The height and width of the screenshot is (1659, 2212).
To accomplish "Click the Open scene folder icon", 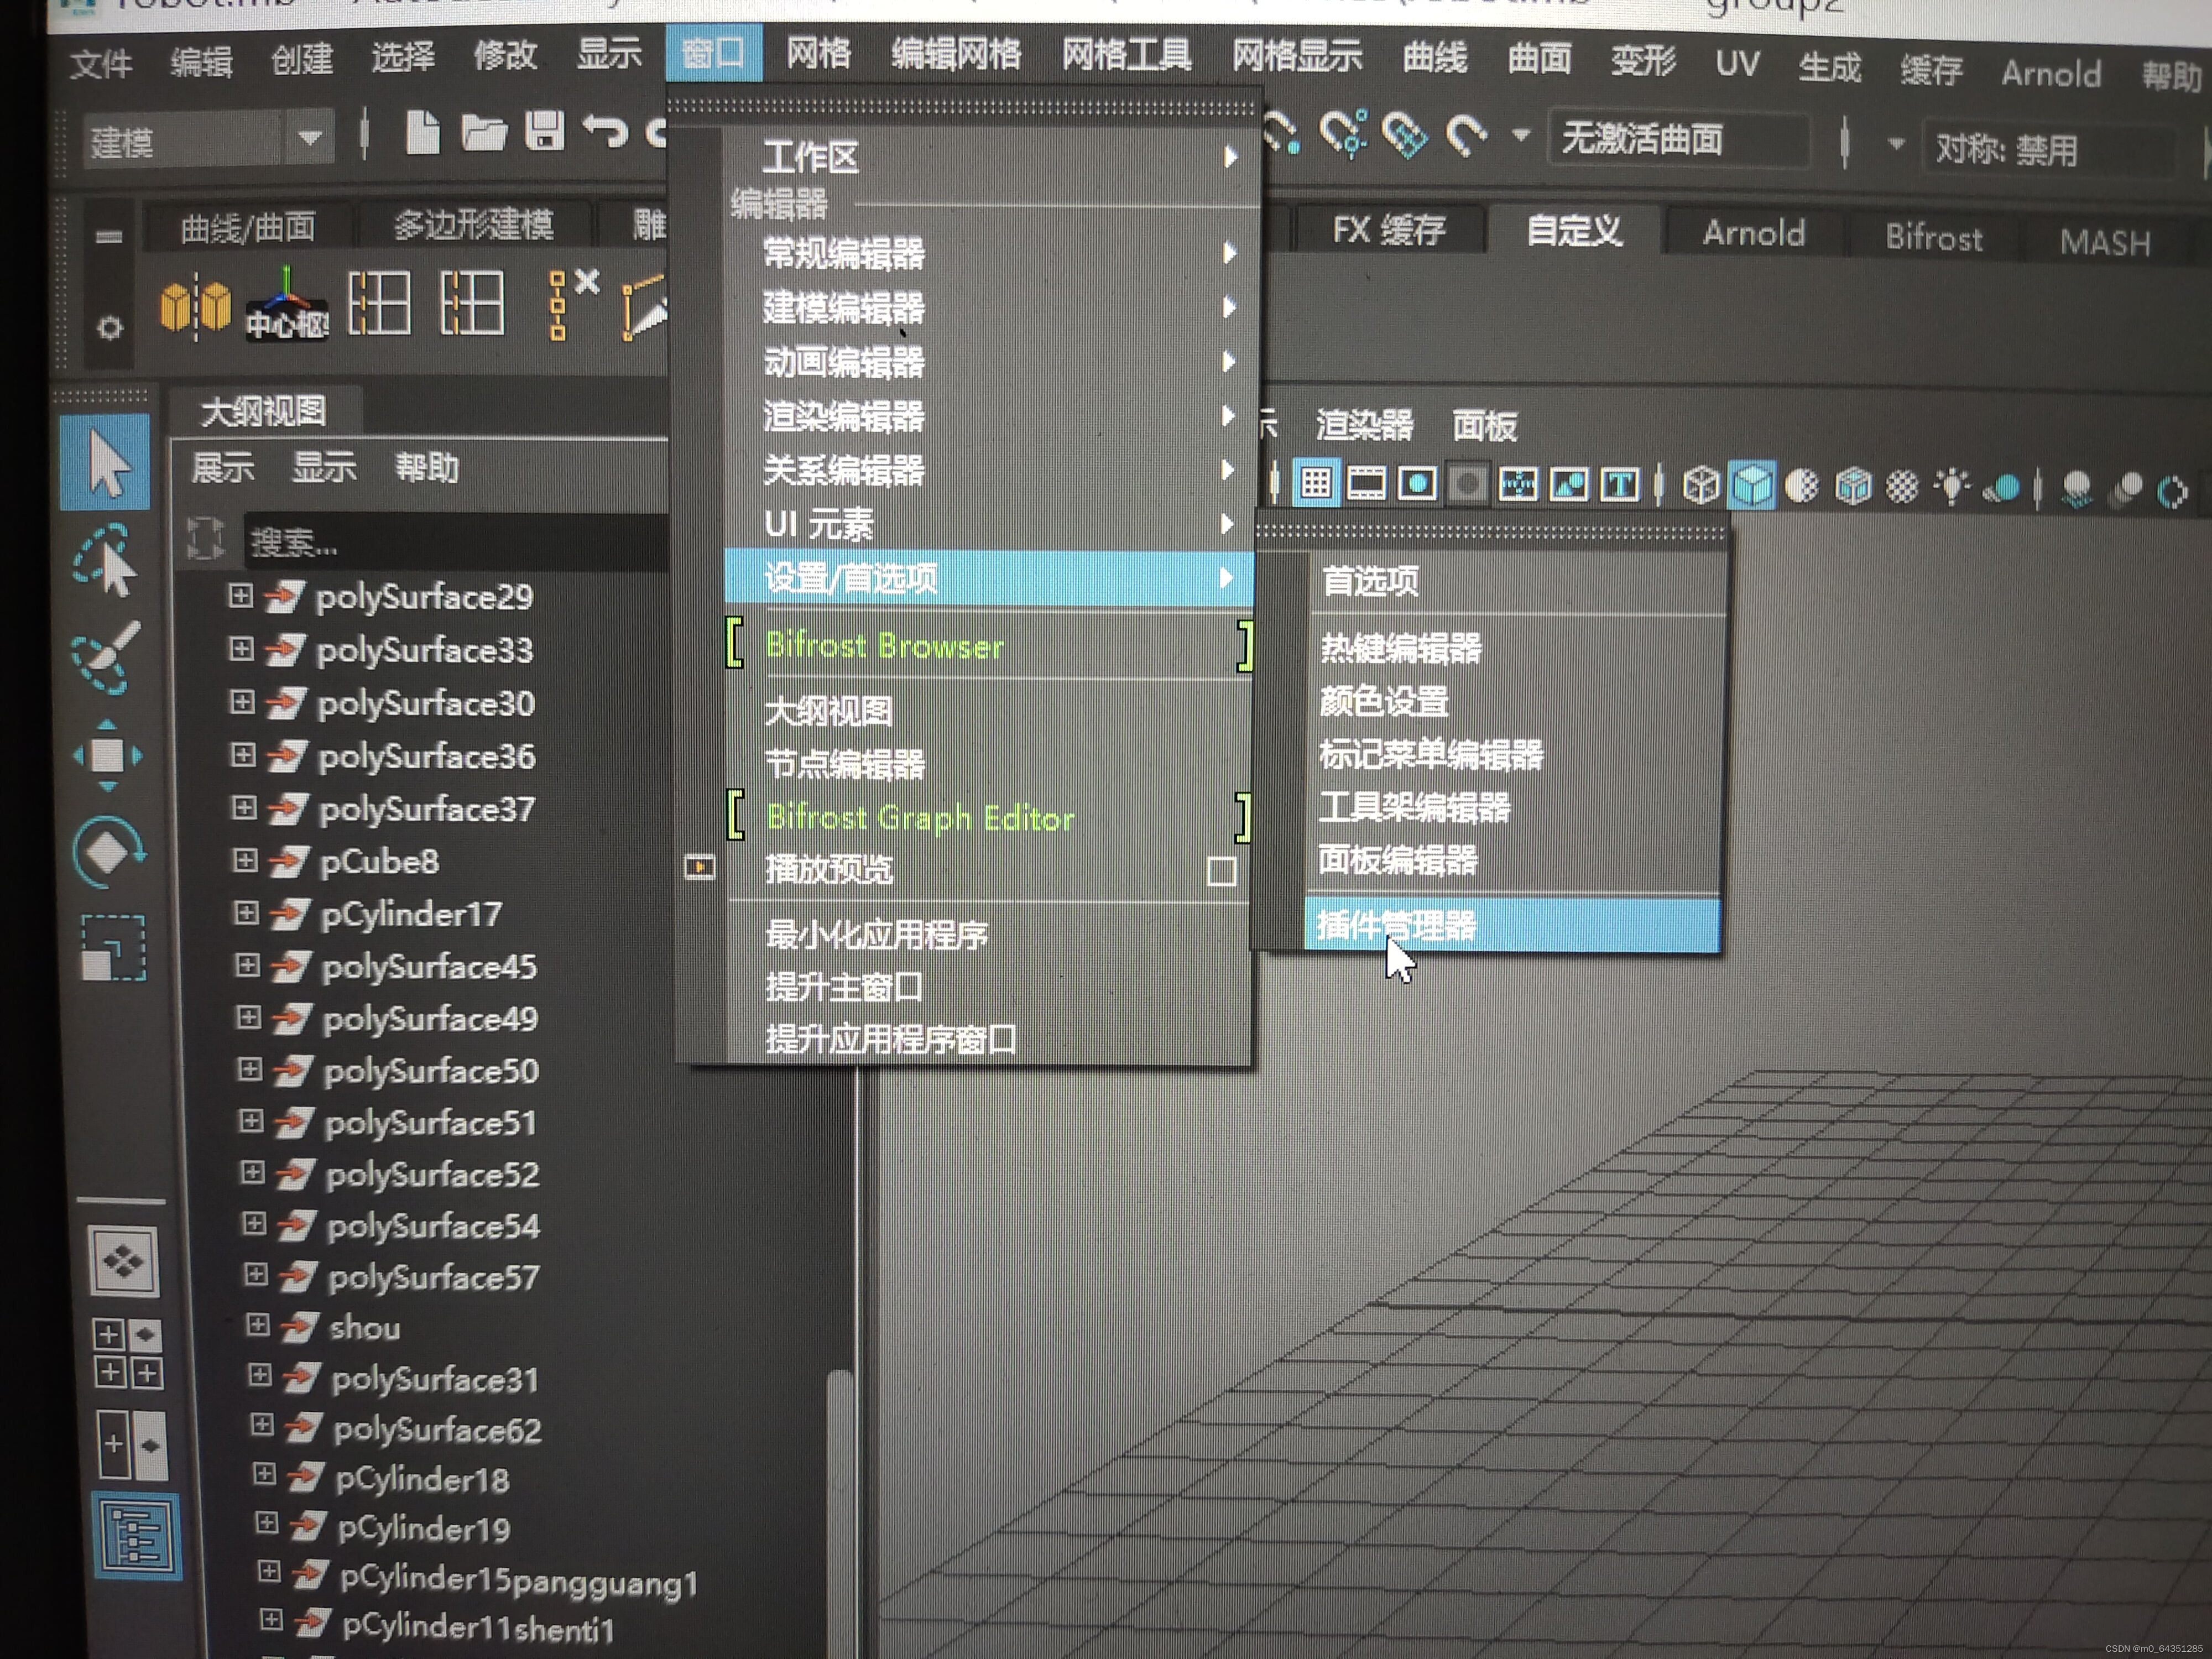I will click(484, 132).
